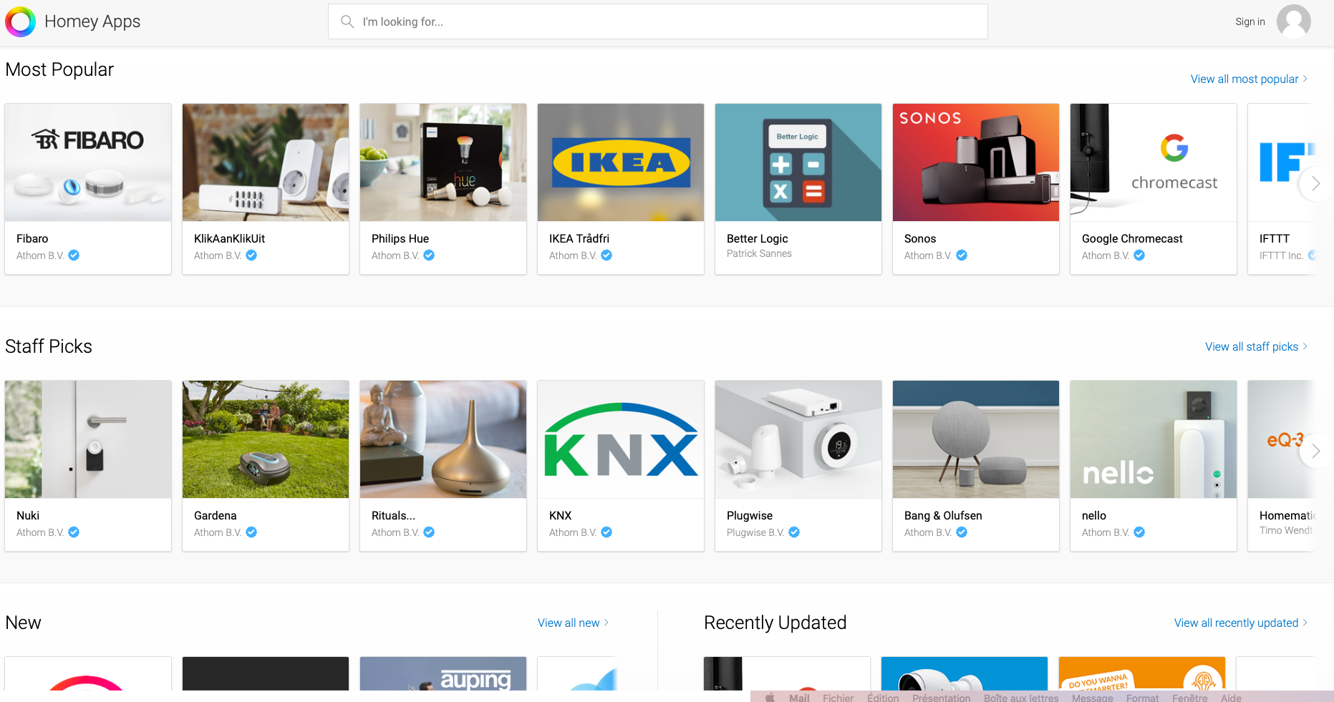Click the verified badge next to IFTTT Inc.
Viewport: 1334px width, 702px height.
click(x=1312, y=255)
